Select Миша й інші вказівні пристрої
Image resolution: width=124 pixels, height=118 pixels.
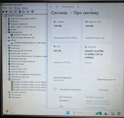23,61
